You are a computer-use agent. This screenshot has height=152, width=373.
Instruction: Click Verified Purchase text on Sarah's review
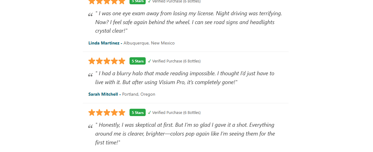(176, 61)
